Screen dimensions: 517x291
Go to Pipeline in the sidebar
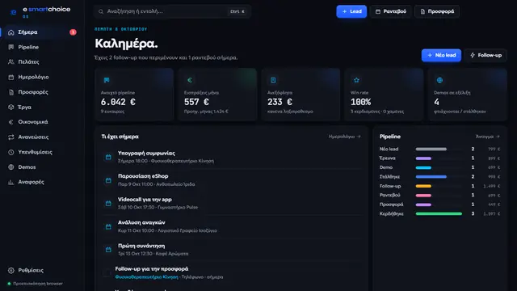coord(42,47)
